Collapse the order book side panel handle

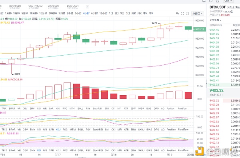pyautogui.click(x=206, y=84)
